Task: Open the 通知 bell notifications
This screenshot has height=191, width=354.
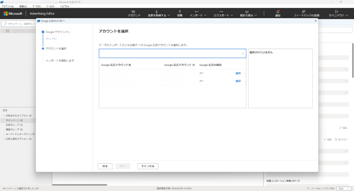Action: (278, 13)
